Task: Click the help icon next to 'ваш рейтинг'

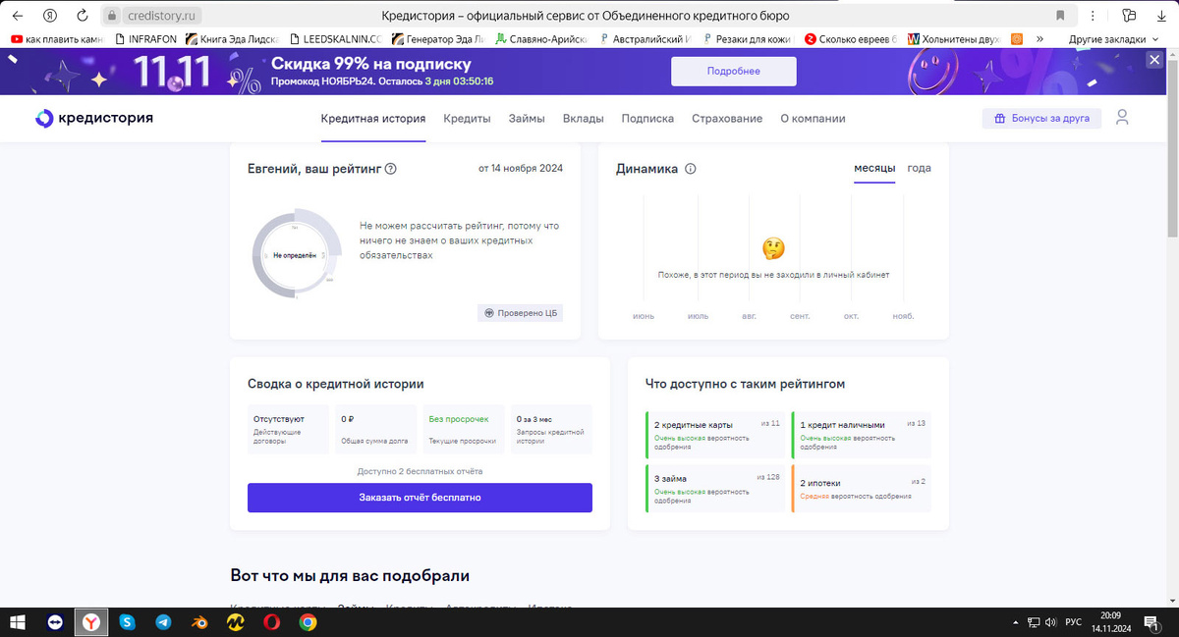Action: coord(391,169)
